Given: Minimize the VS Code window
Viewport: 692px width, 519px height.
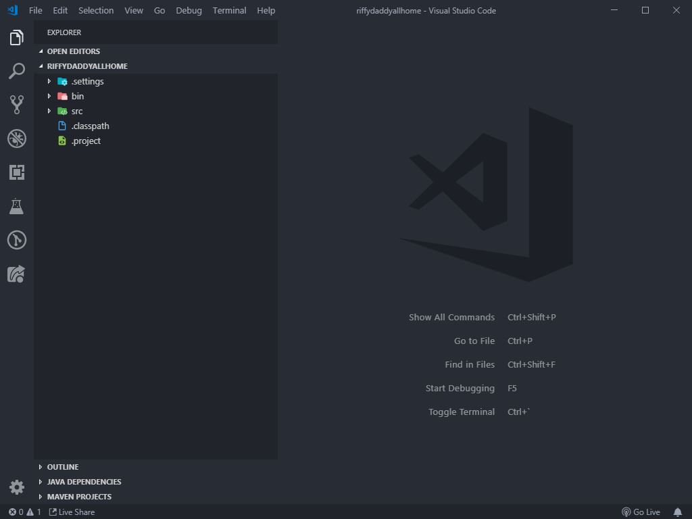Looking at the screenshot, I should 614,10.
